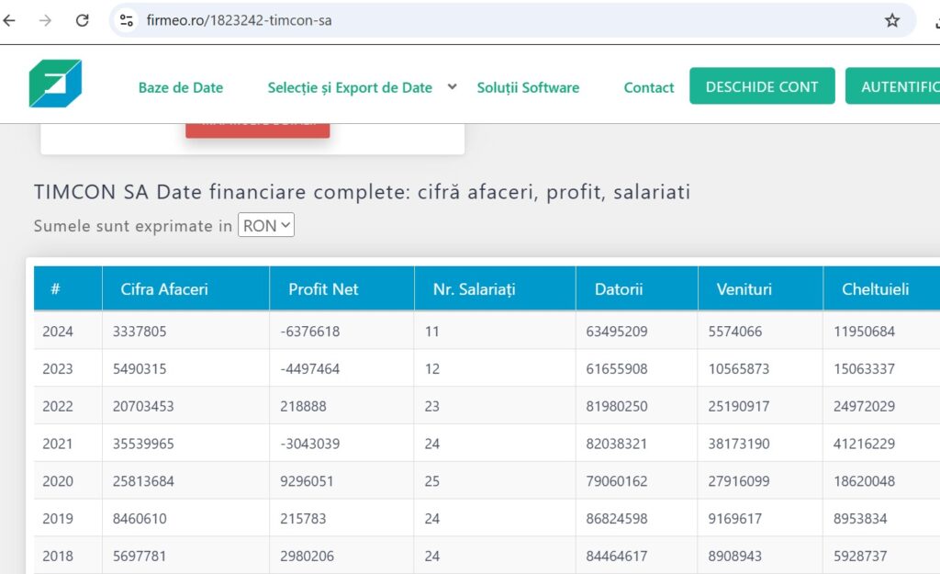The image size is (940, 574).
Task: Expand Selecție și Export de Date chevron
Action: 452,87
